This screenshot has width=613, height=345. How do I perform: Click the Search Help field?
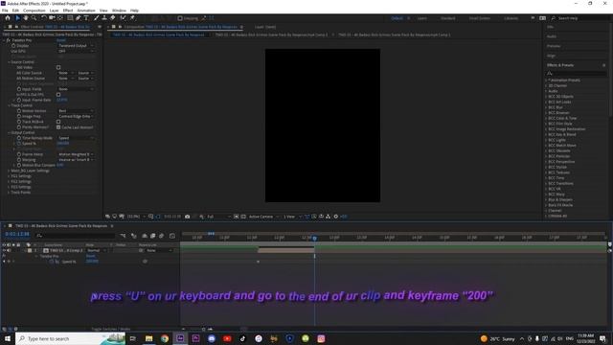pos(580,18)
